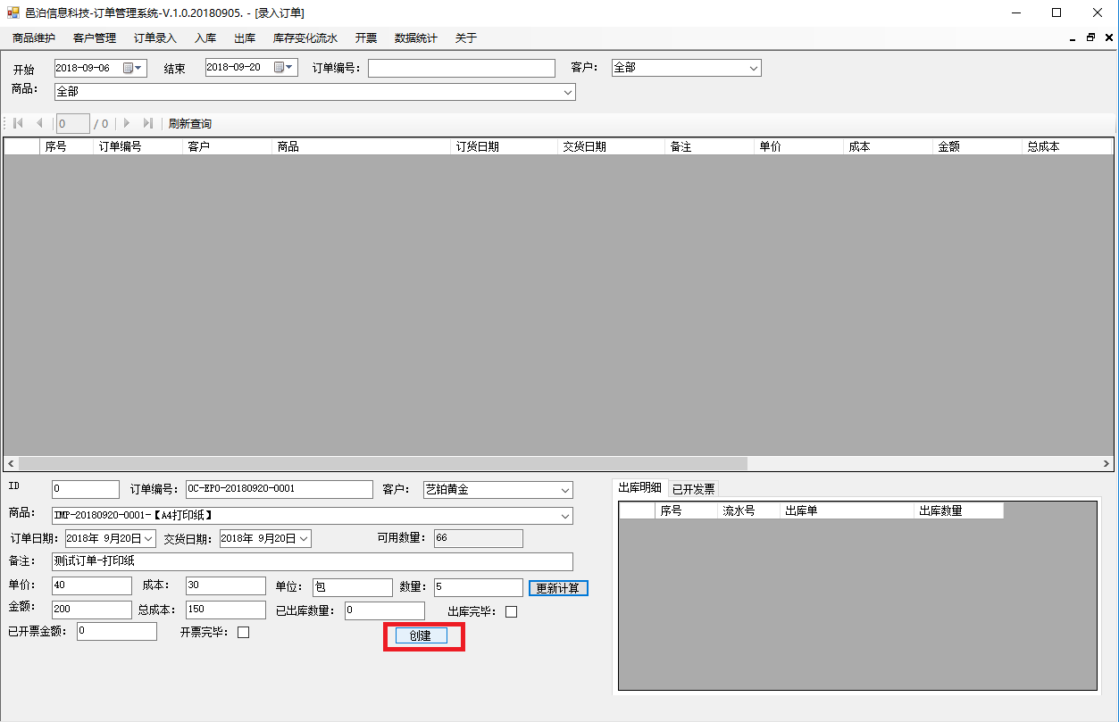Go to next record arrow icon
1119x722 pixels.
coord(127,123)
